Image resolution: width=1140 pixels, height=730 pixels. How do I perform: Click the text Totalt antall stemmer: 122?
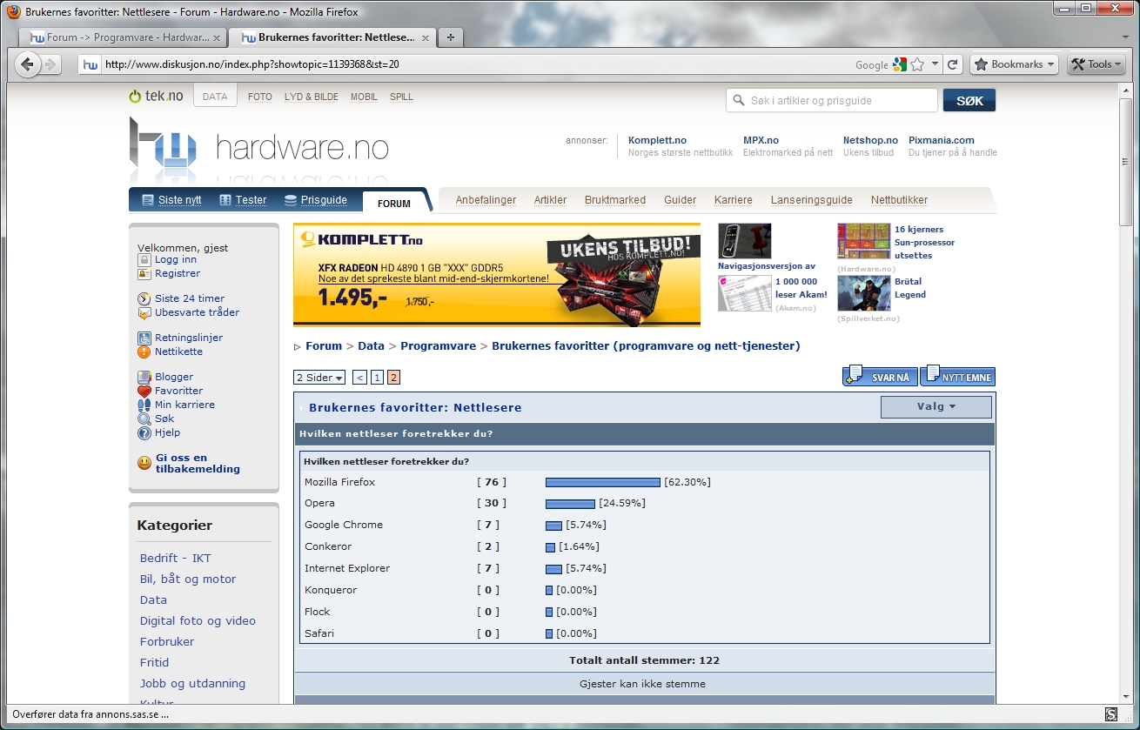(x=644, y=660)
